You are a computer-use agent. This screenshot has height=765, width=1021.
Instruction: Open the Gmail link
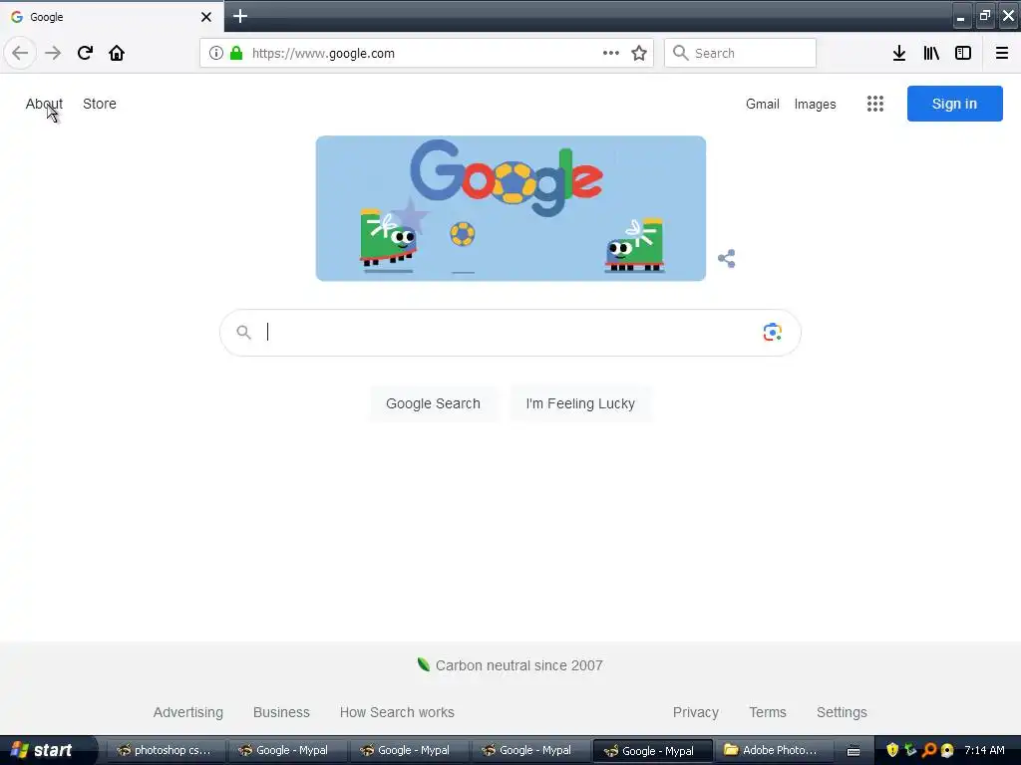pyautogui.click(x=763, y=104)
